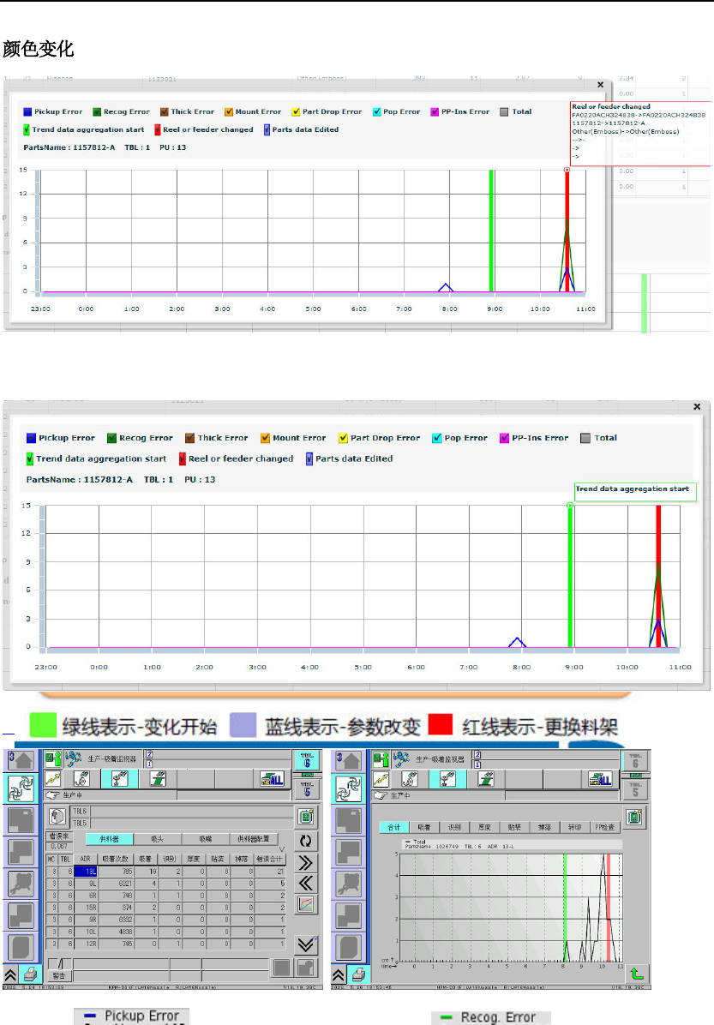
Task: Switch to the 吸头 tab
Action: tap(158, 839)
